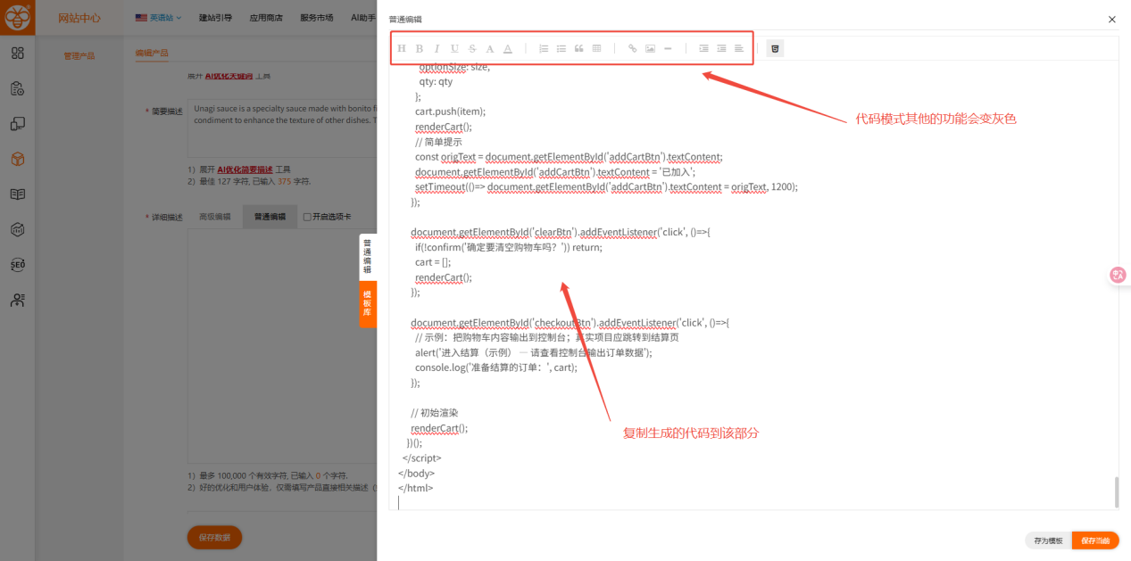Open 服务市场 in the top navigation
Screen dimensions: 1131x561
pos(316,17)
